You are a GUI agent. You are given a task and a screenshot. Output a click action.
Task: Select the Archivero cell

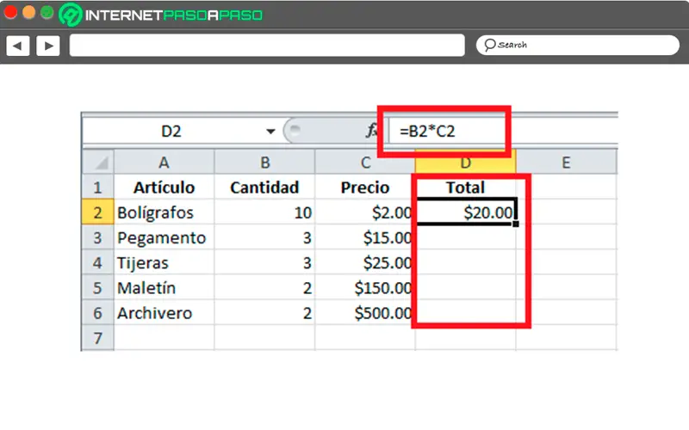164,313
